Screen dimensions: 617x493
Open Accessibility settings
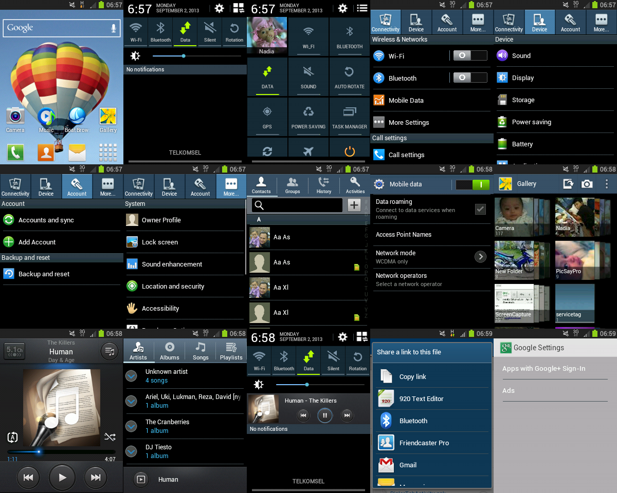point(185,308)
